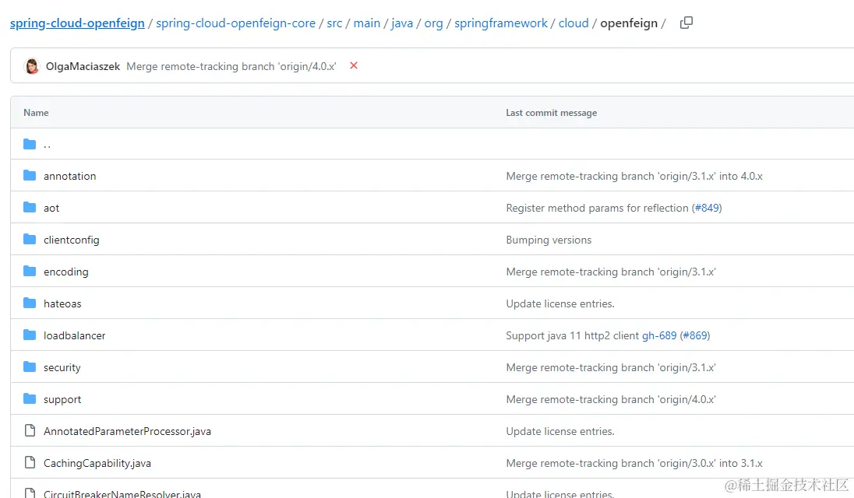Click the support folder icon
Image resolution: width=854 pixels, height=498 pixels.
tap(30, 399)
